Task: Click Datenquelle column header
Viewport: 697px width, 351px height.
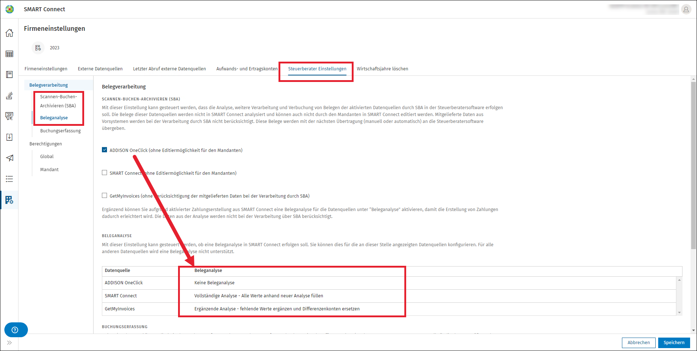Action: [x=117, y=271]
